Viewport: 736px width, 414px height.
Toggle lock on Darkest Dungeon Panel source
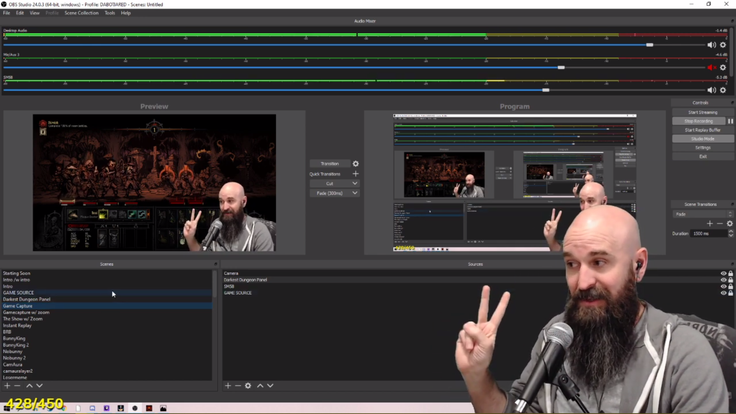click(x=731, y=280)
